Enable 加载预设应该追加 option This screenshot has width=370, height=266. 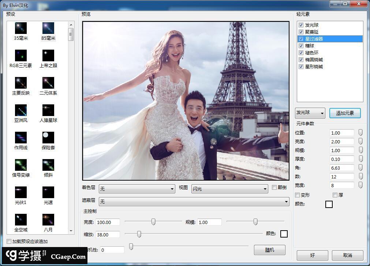pyautogui.click(x=9, y=242)
